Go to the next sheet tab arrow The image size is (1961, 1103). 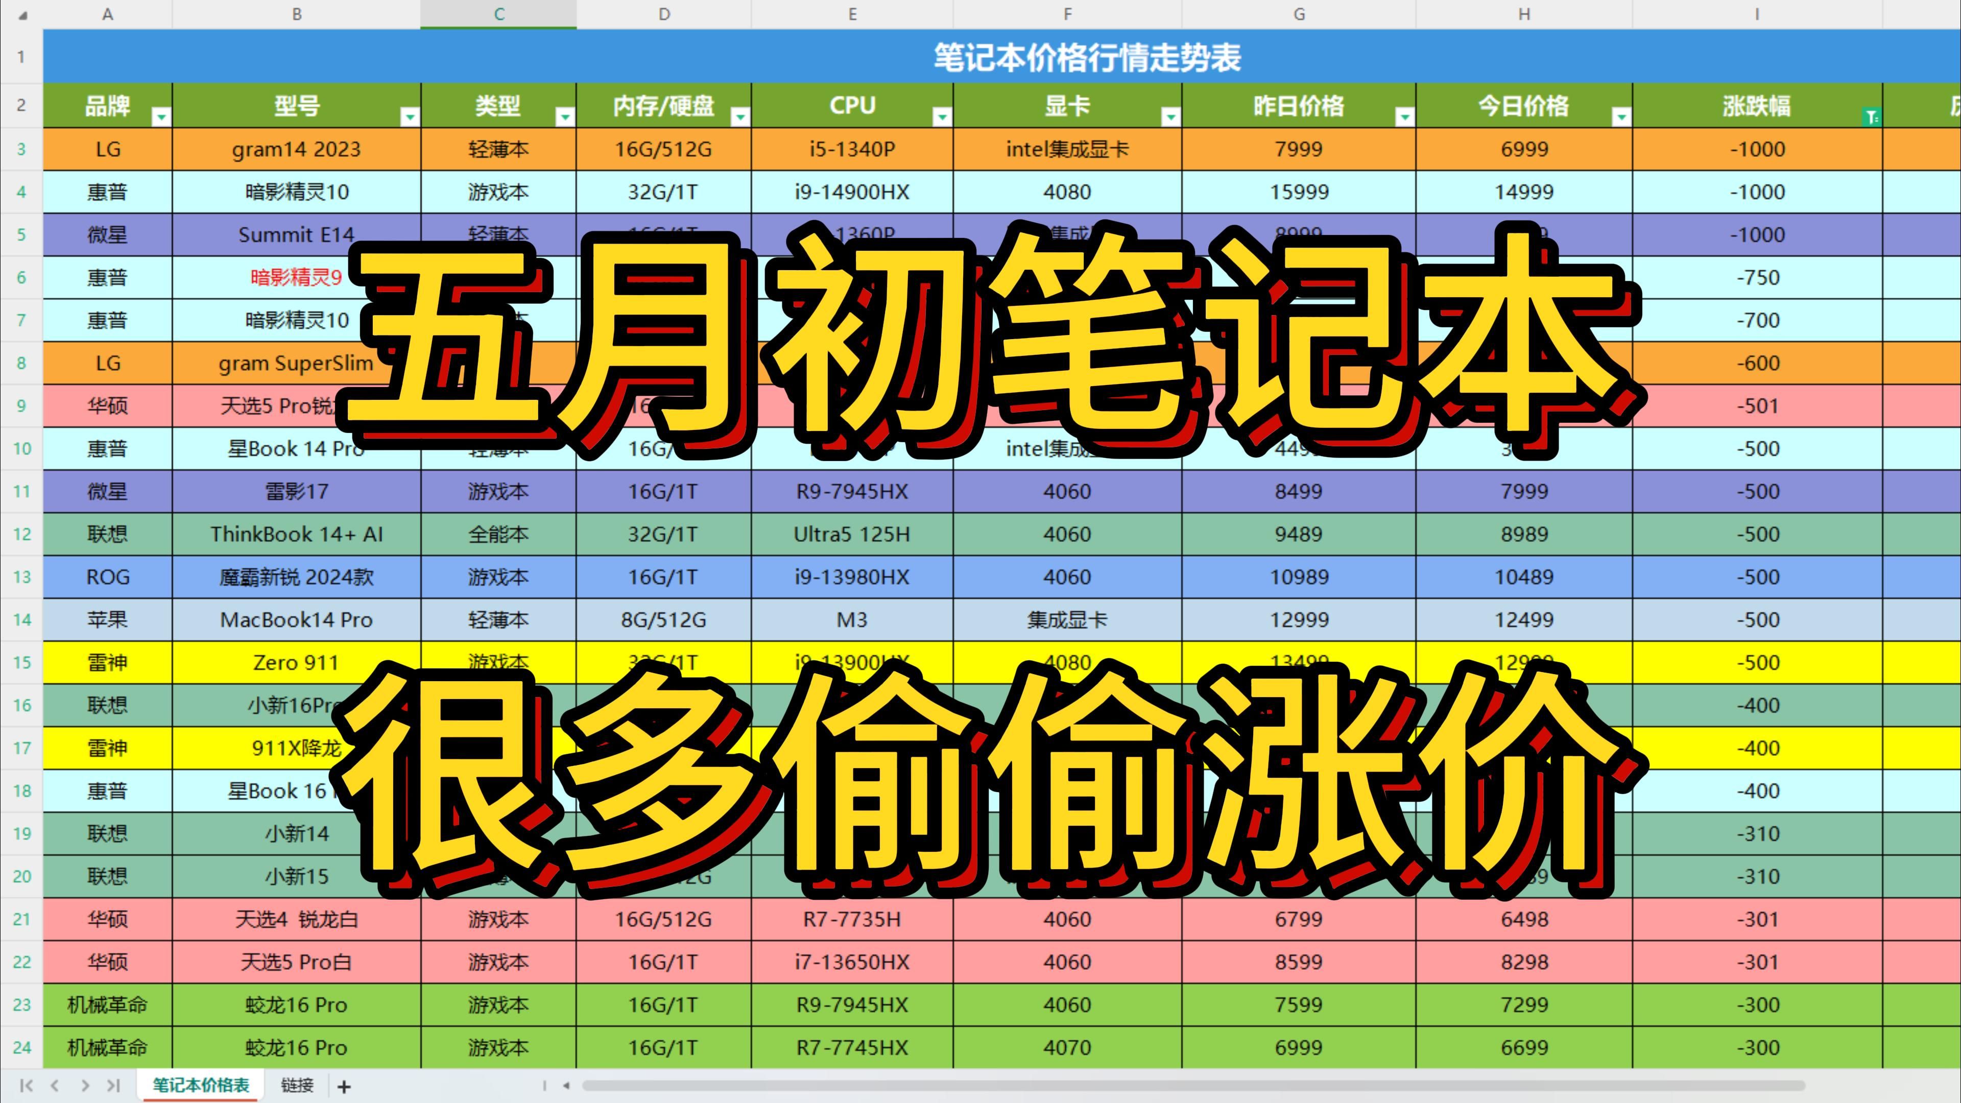tap(84, 1086)
